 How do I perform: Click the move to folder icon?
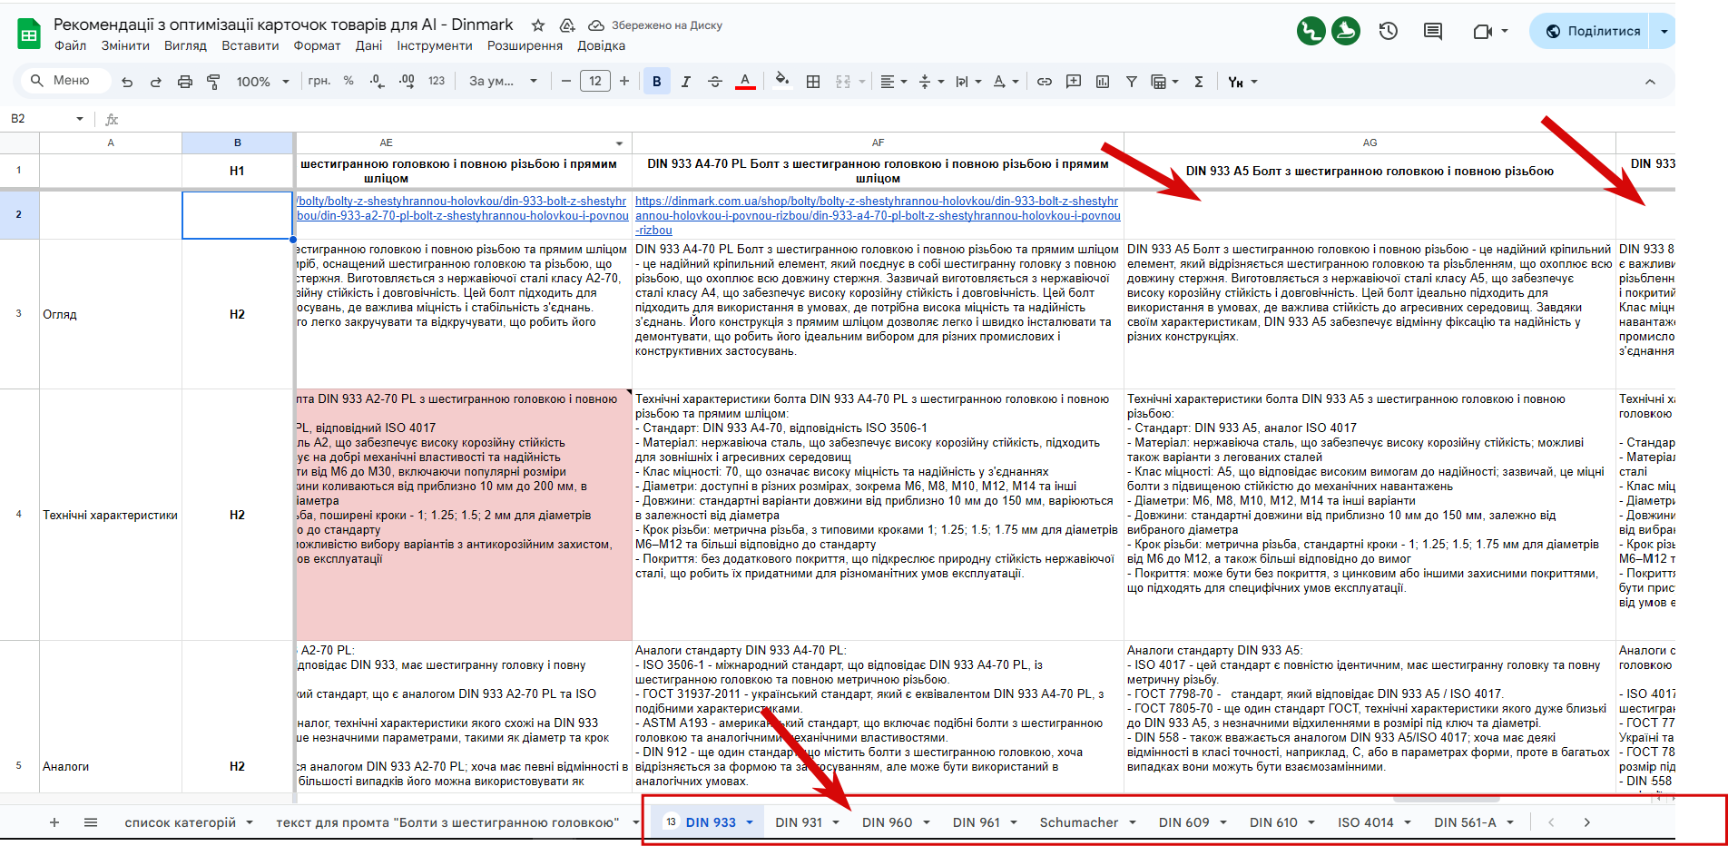coord(567,25)
